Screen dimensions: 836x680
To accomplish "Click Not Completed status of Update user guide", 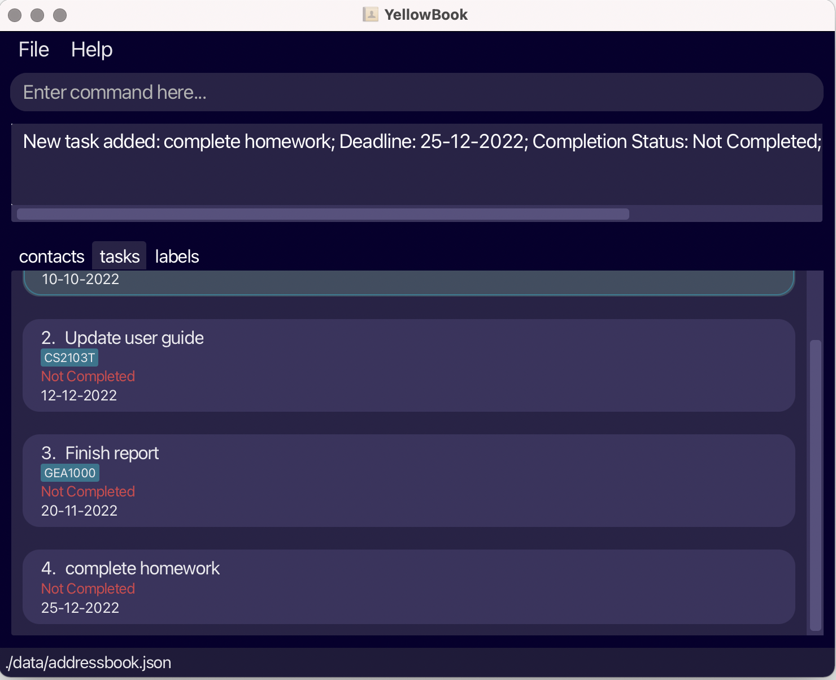I will click(x=88, y=376).
